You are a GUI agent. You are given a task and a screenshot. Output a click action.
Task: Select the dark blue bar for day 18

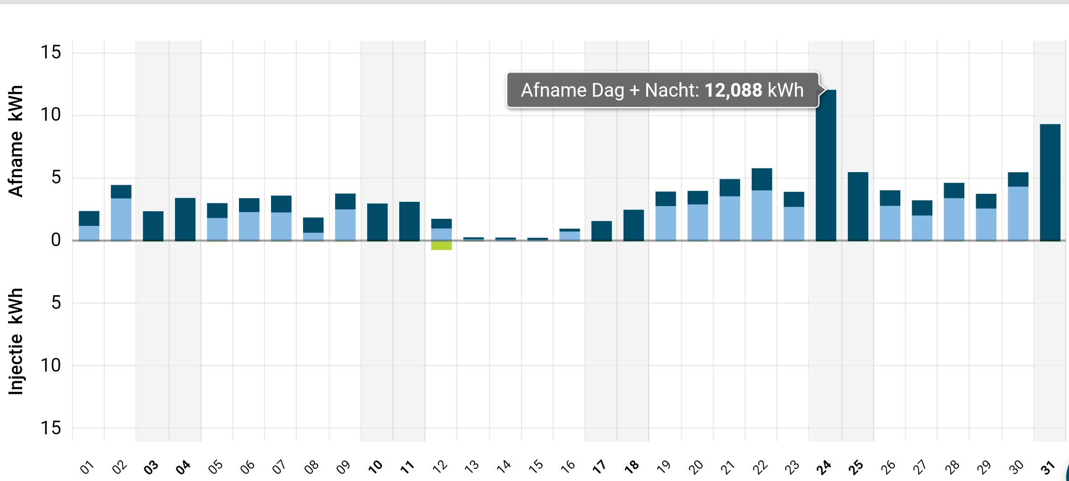click(633, 225)
